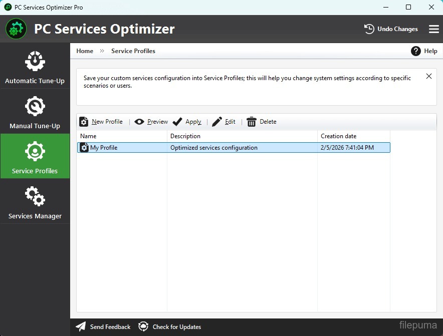Open the Services Manager section
443x336 pixels.
pos(35,202)
